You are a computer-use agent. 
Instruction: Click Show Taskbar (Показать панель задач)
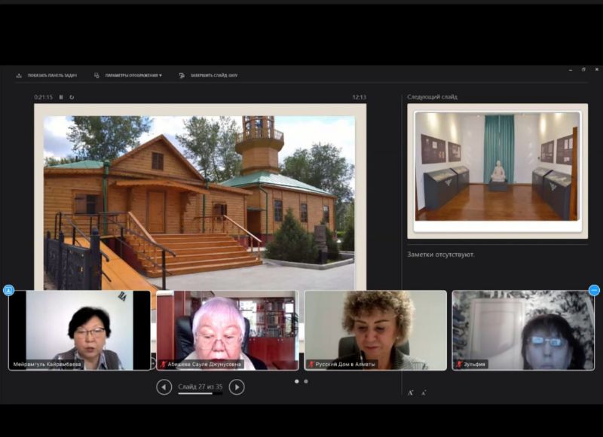(46, 75)
